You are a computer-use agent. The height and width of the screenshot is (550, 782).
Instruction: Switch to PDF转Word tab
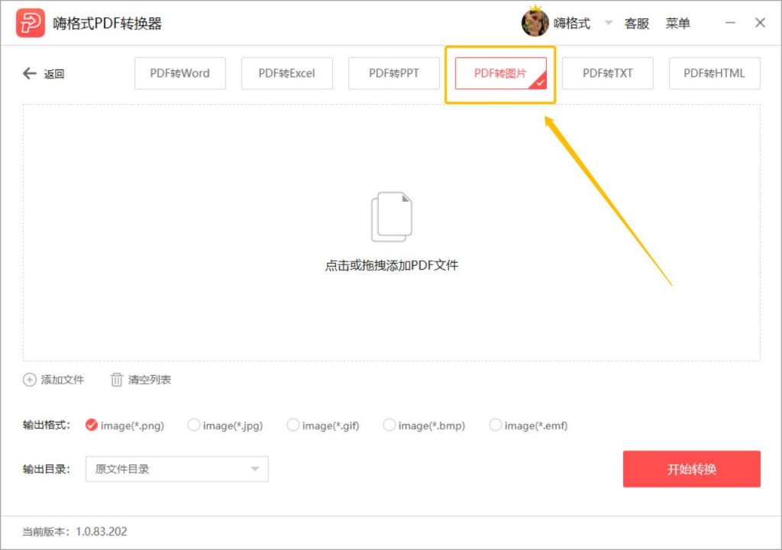pos(180,73)
